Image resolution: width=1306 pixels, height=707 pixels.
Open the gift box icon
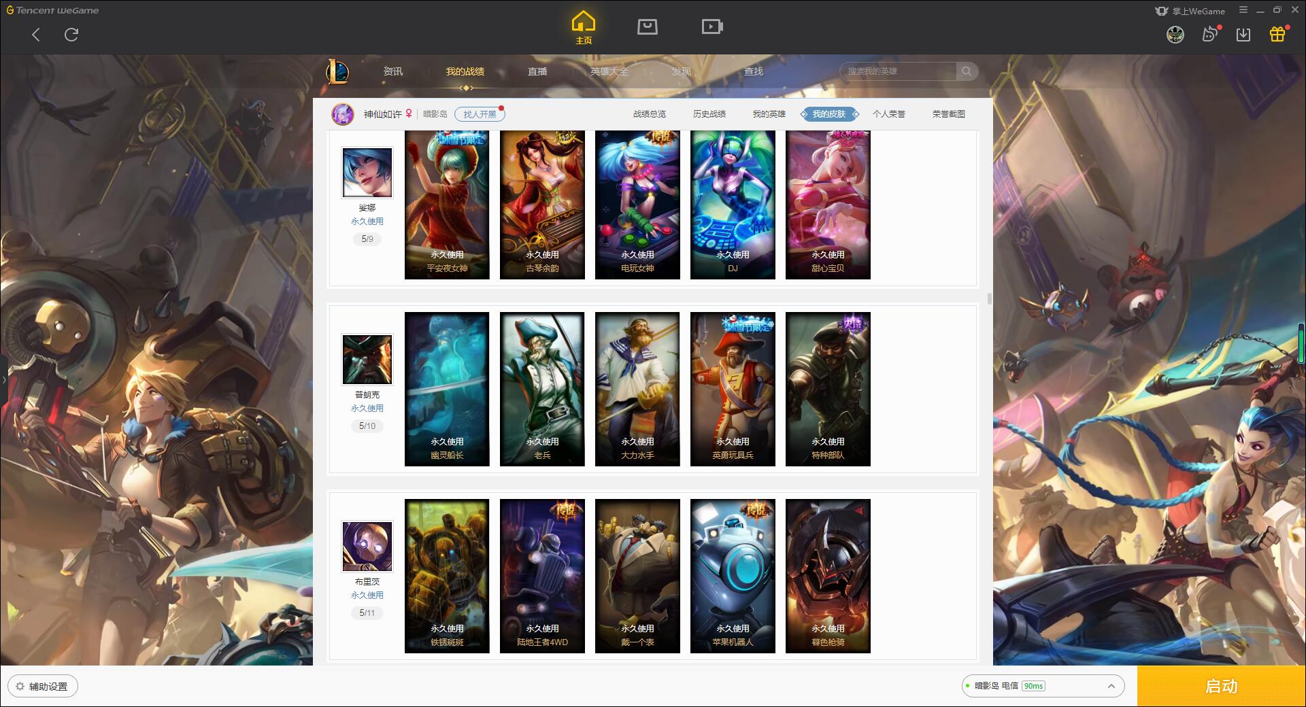tap(1277, 34)
